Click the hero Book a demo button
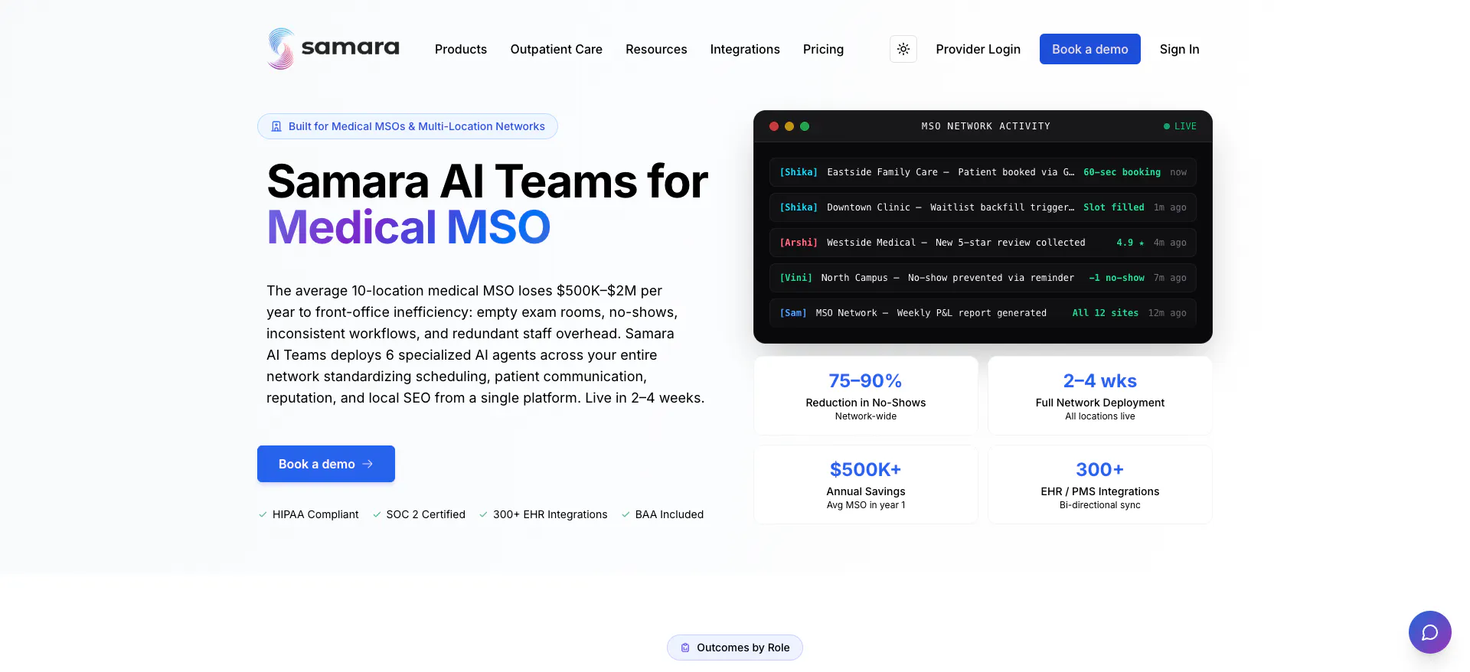This screenshot has width=1470, height=672. coord(326,464)
